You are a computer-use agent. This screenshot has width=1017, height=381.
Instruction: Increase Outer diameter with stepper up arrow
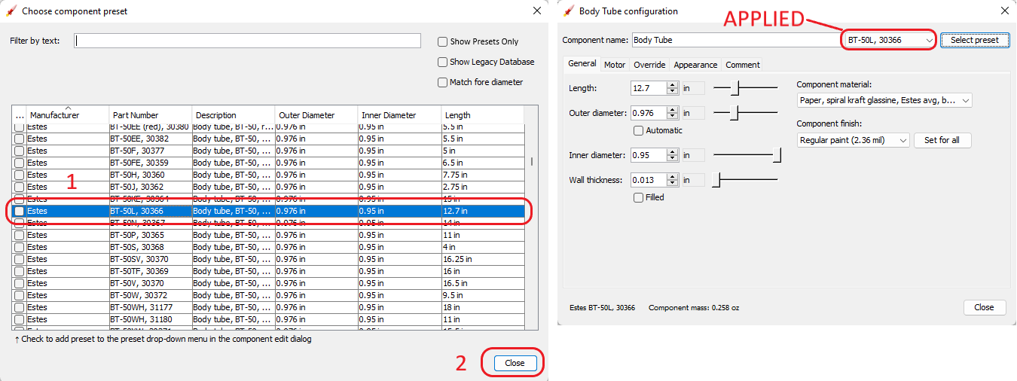[x=673, y=110]
